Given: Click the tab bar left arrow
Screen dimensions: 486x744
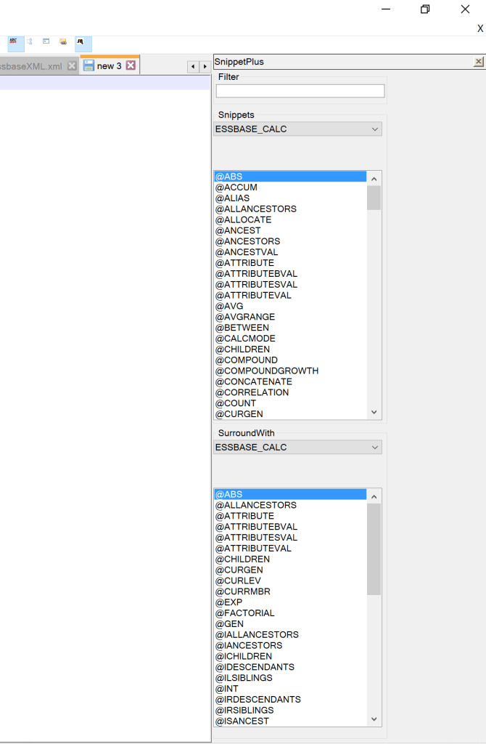Looking at the screenshot, I should 193,67.
